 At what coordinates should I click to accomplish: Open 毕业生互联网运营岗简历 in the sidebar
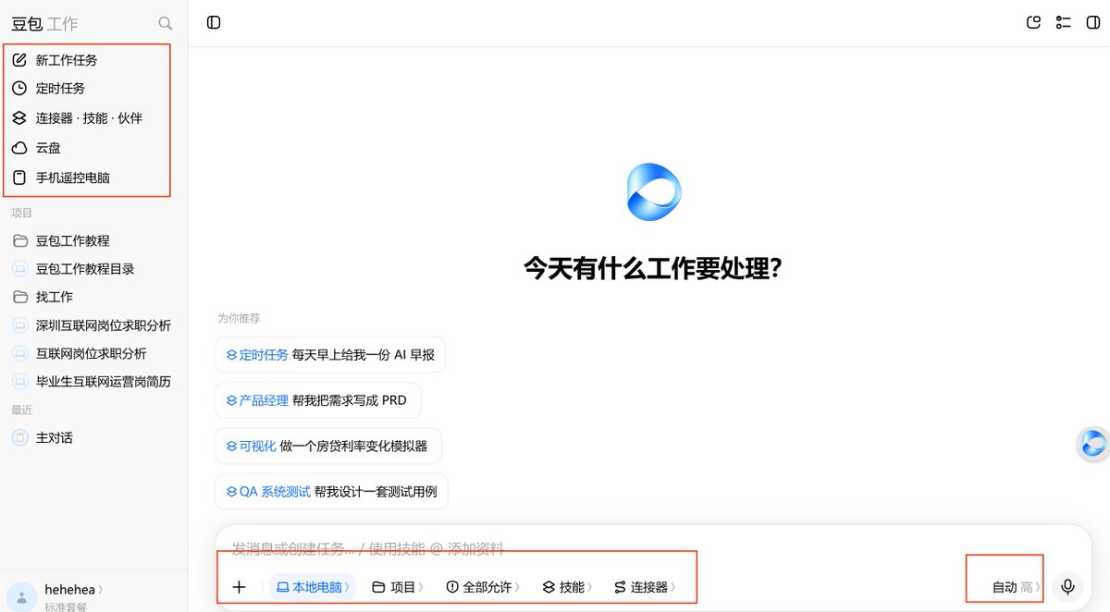coord(92,381)
